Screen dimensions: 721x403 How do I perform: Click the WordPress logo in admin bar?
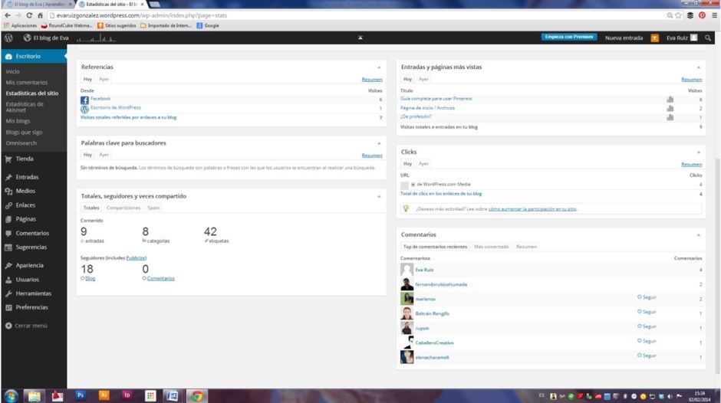point(8,38)
